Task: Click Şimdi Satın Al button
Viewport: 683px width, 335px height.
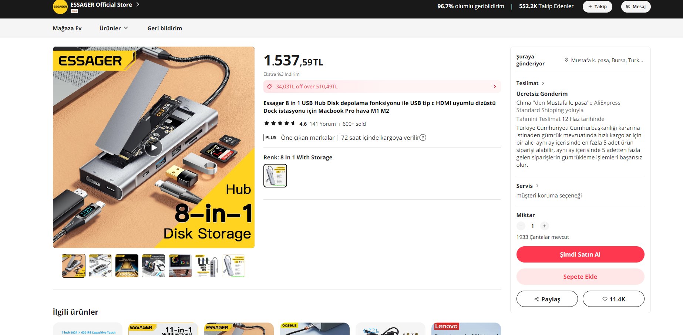Action: (580, 254)
